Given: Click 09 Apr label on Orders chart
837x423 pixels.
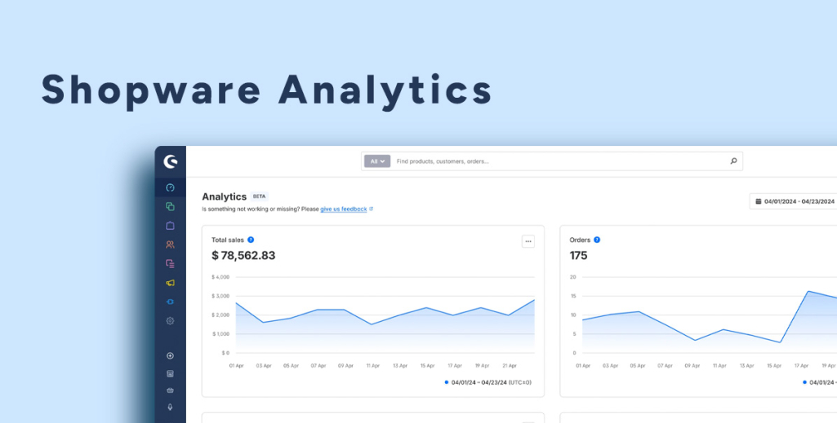Looking at the screenshot, I should [692, 366].
